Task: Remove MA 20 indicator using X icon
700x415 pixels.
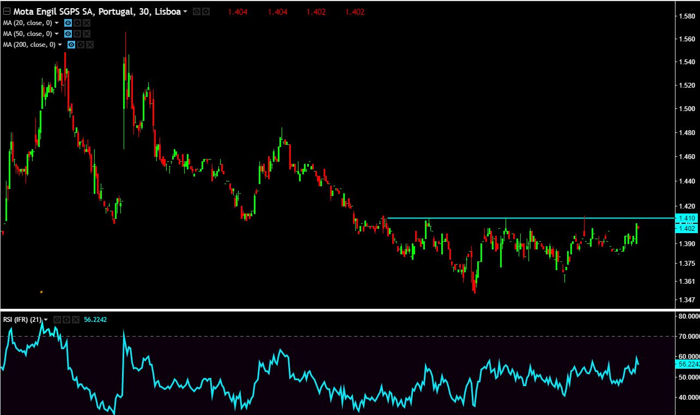Action: pos(87,23)
